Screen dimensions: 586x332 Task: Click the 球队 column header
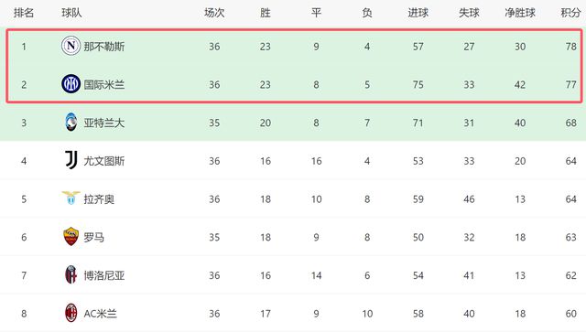[x=71, y=13]
